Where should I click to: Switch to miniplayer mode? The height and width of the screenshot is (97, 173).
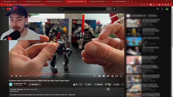112,76
